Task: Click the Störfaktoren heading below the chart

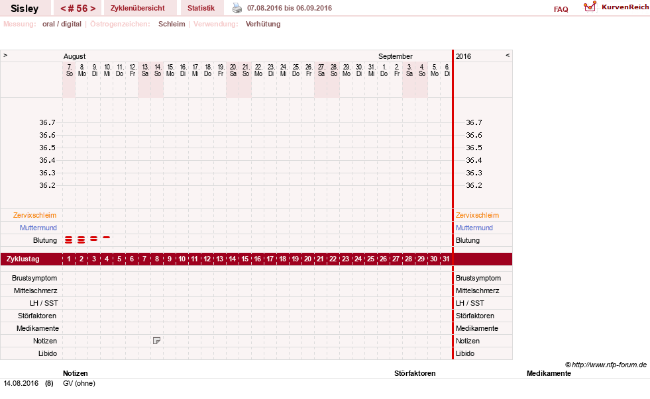Action: pos(415,373)
